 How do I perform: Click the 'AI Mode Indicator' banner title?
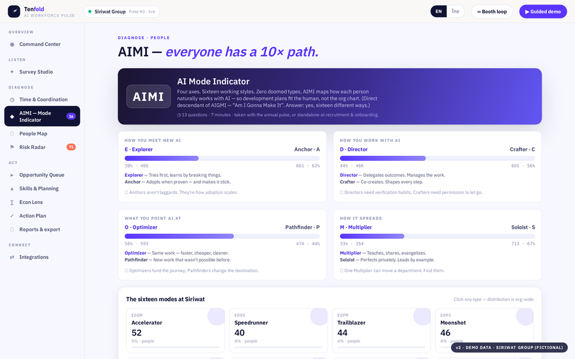click(213, 81)
